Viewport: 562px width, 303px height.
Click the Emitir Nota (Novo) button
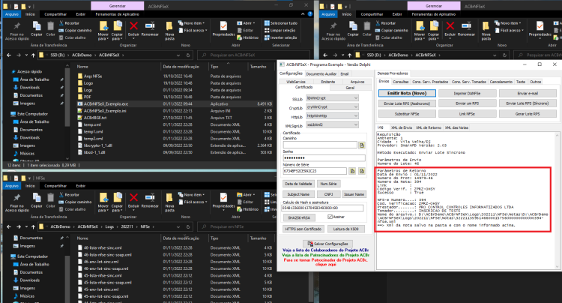[x=407, y=93]
